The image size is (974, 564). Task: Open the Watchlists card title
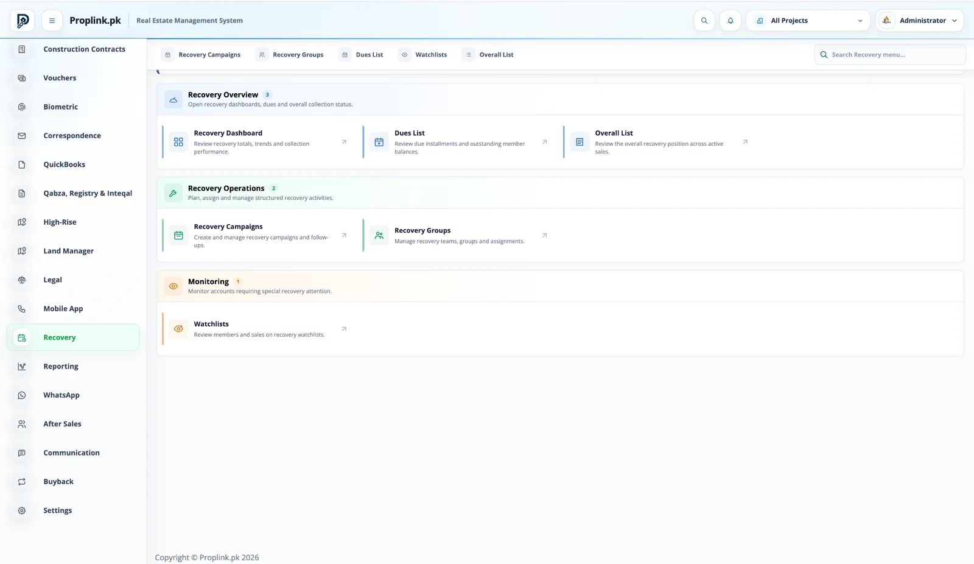211,324
